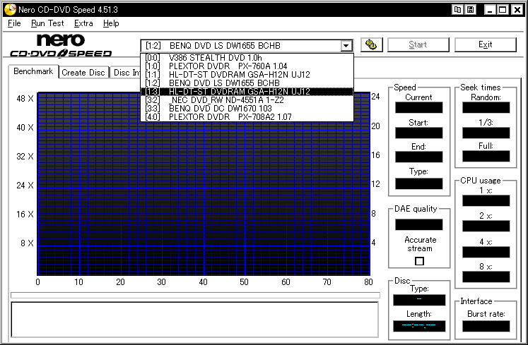
Task: Click the save floppy icon in title bar
Action: pos(471,10)
